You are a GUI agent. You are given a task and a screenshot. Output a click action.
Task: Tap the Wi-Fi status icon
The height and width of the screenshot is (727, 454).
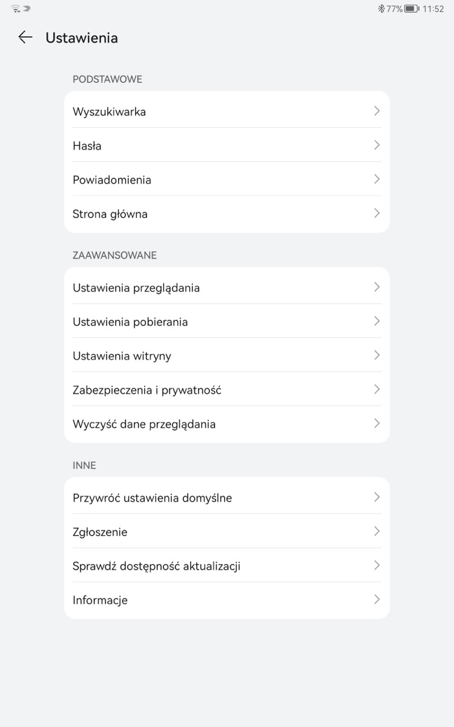pyautogui.click(x=16, y=9)
